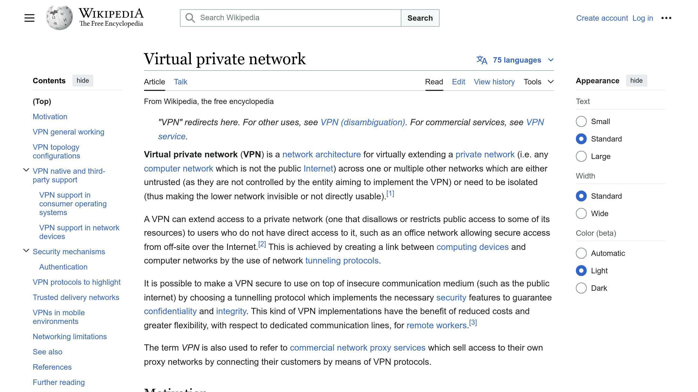Screen dimensions: 698x392
Task: Switch to the Talk tab
Action: (x=180, y=82)
